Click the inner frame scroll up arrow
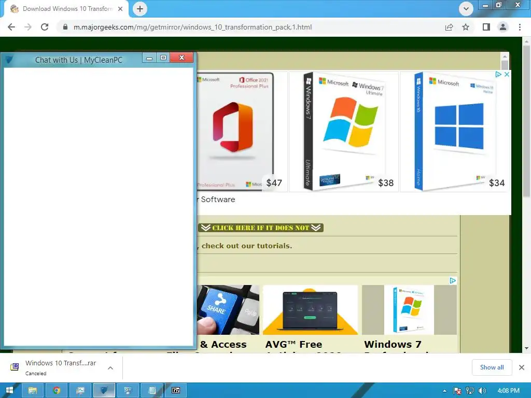Image resolution: width=531 pixels, height=398 pixels. pos(505,56)
